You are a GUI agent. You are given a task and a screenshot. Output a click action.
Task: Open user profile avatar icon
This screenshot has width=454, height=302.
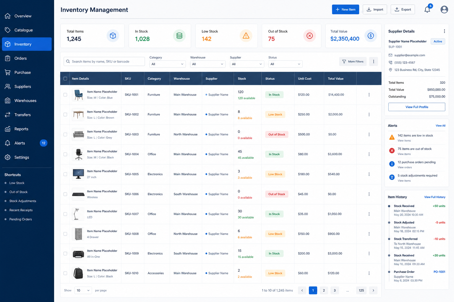[x=444, y=9]
